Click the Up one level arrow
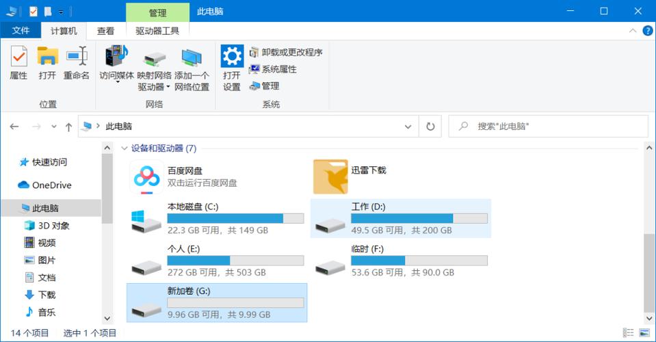The height and width of the screenshot is (342, 656). coord(68,127)
